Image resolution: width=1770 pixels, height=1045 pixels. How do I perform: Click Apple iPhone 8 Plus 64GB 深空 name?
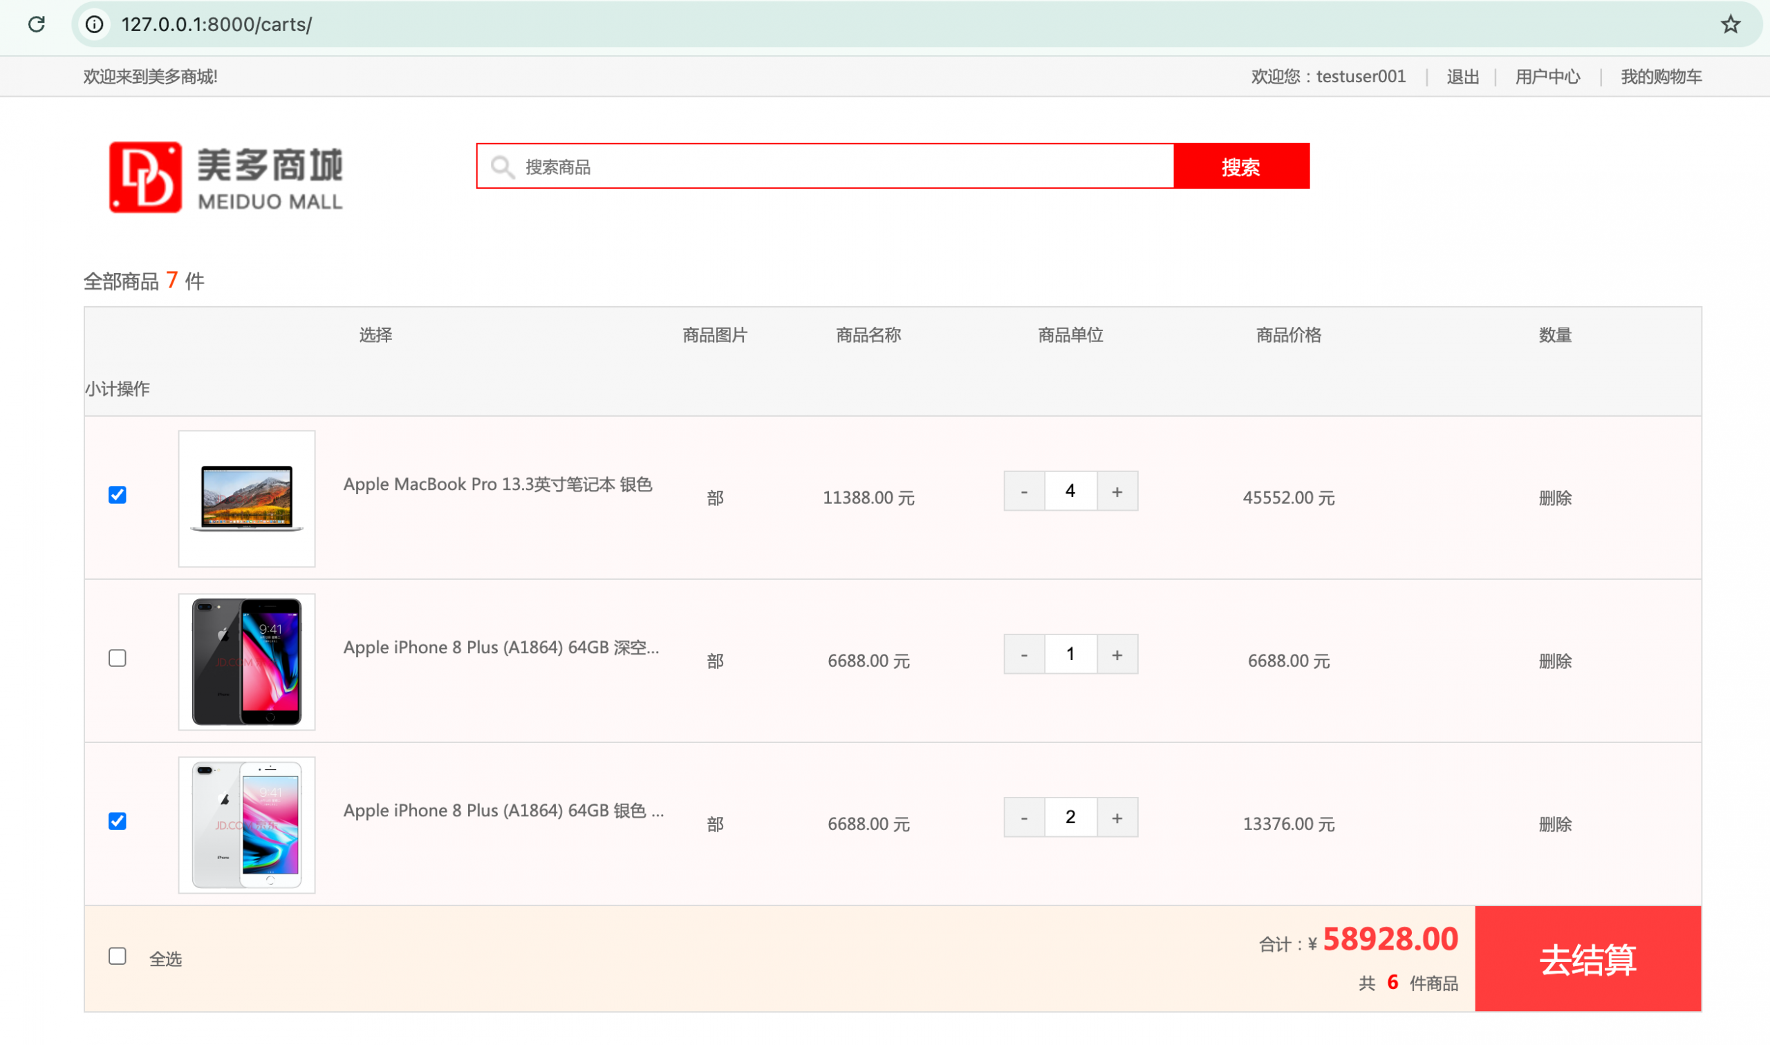pyautogui.click(x=501, y=647)
